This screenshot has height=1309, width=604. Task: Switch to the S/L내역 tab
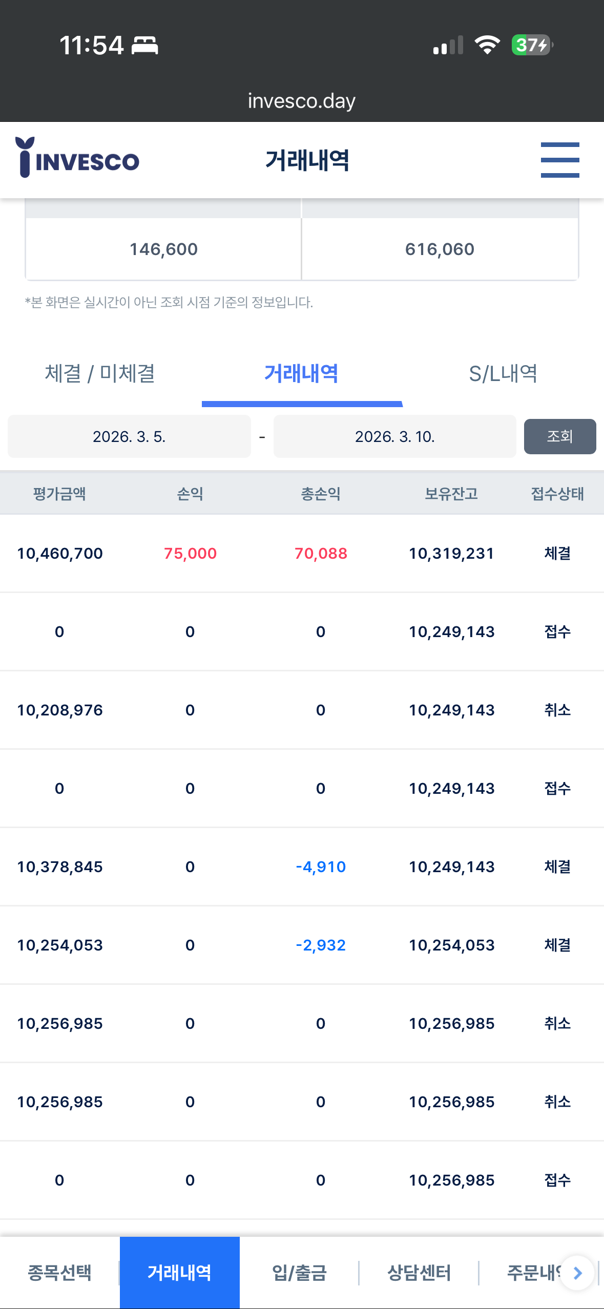point(503,373)
